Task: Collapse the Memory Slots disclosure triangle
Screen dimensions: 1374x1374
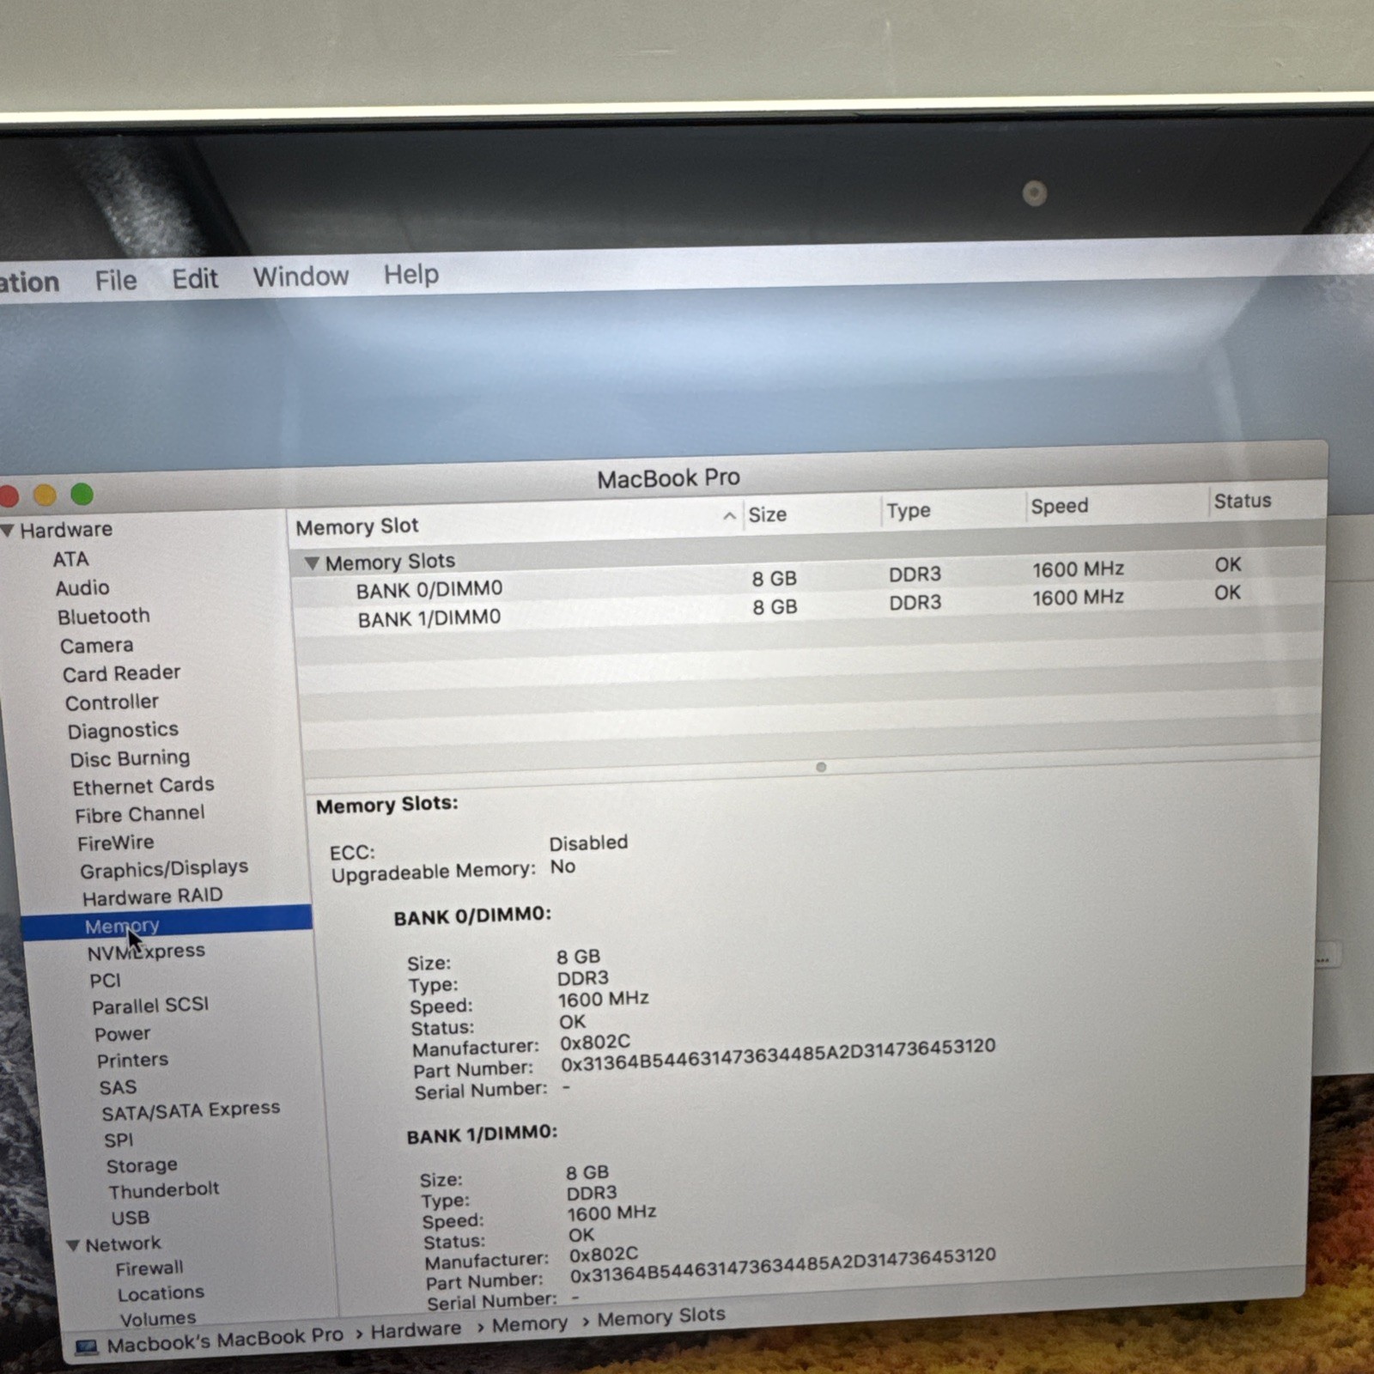Action: click(x=312, y=563)
